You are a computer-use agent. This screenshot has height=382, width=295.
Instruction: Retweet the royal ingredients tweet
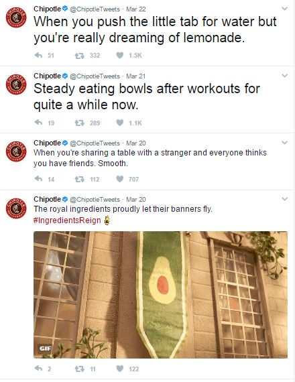coord(79,369)
